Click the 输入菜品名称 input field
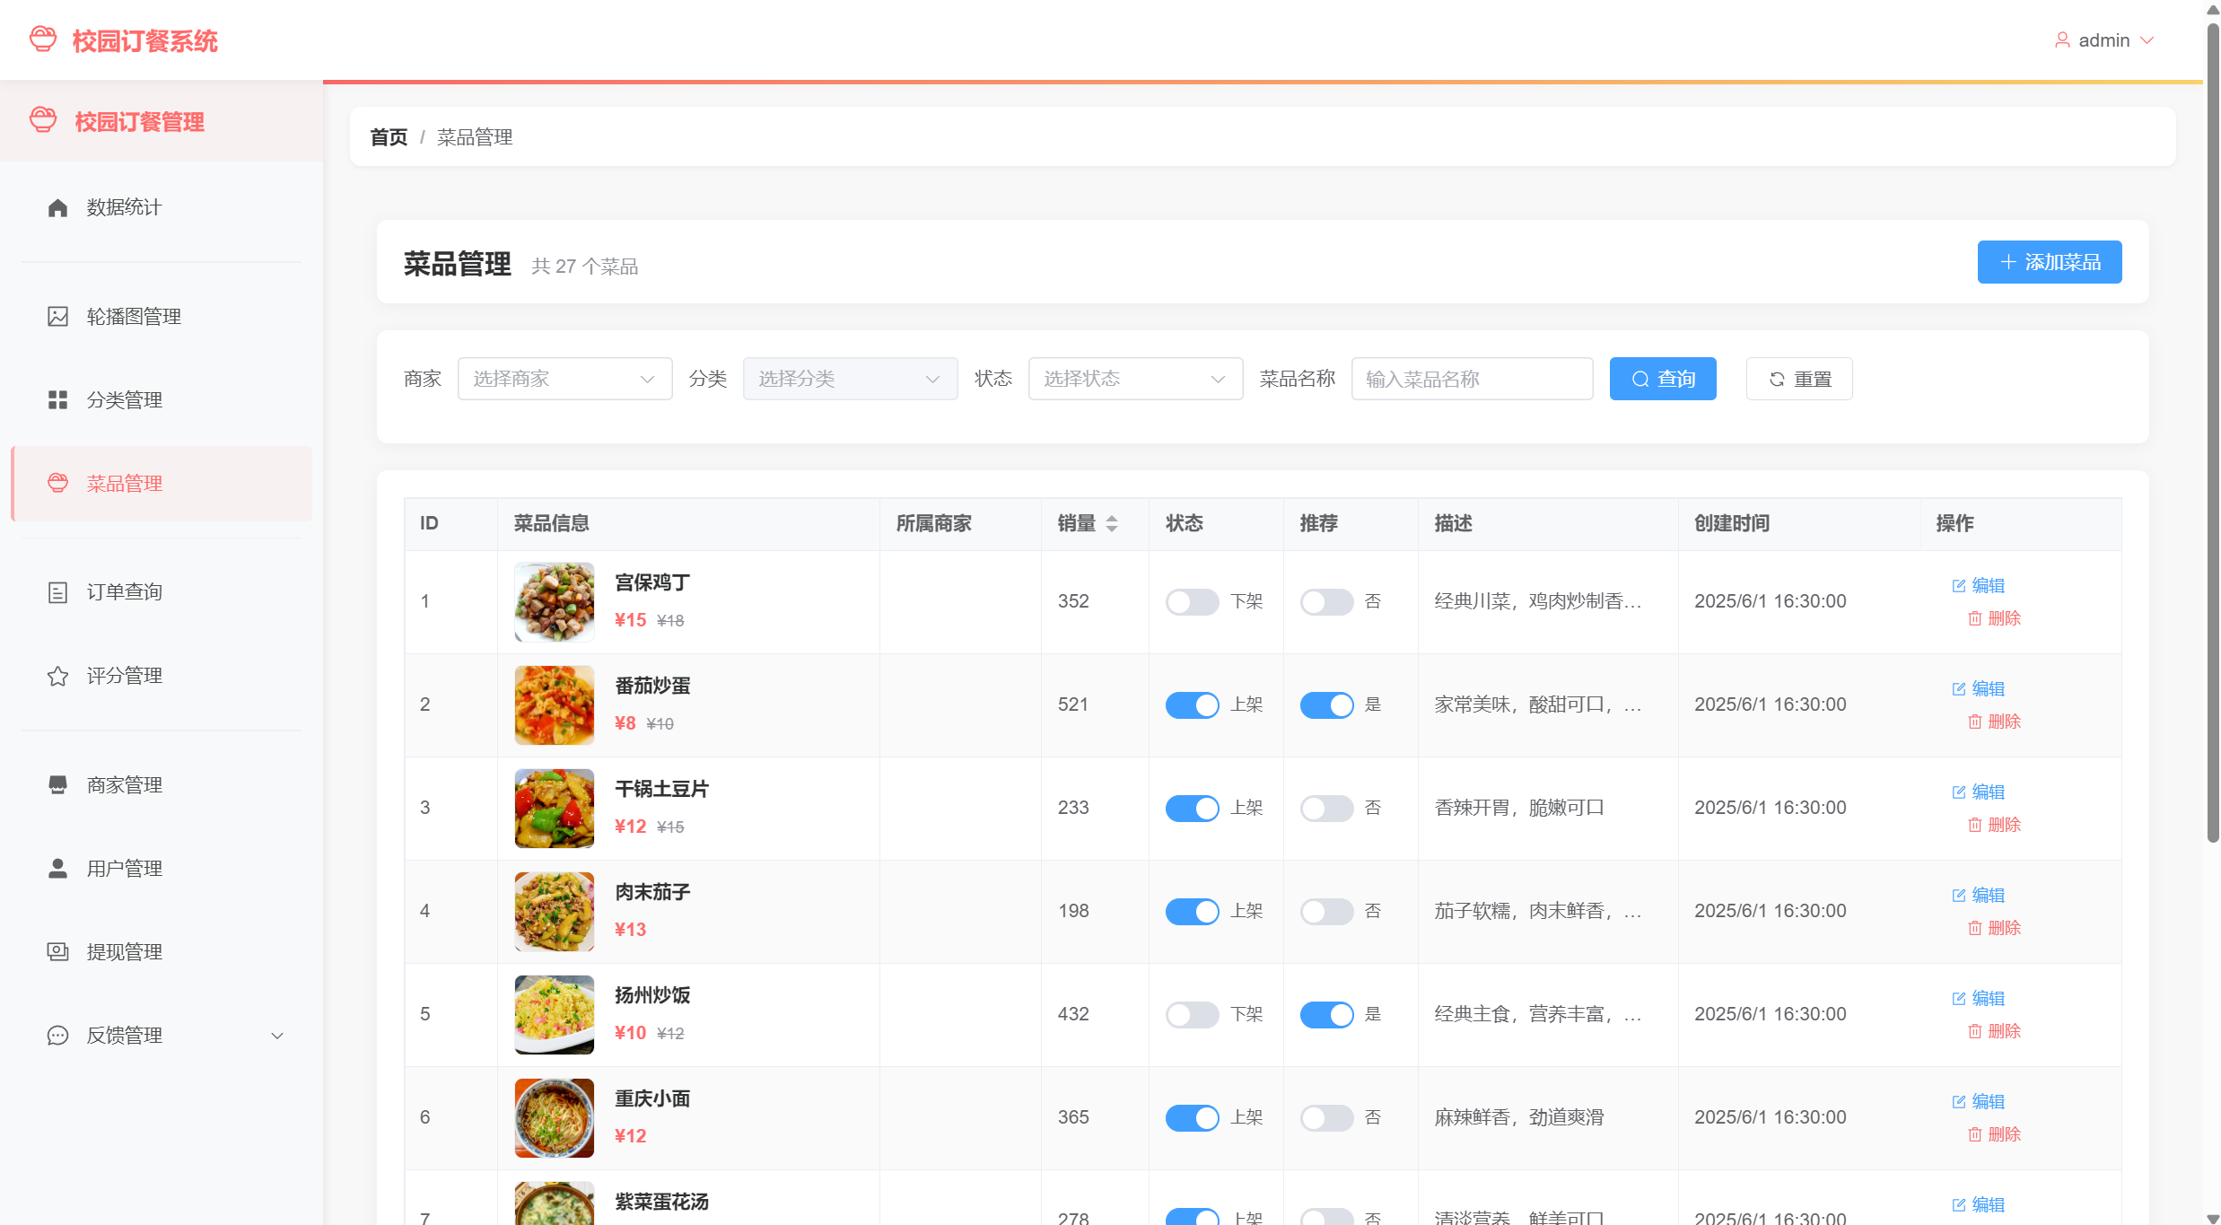Screen dimensions: 2221x1225 pyautogui.click(x=1472, y=379)
